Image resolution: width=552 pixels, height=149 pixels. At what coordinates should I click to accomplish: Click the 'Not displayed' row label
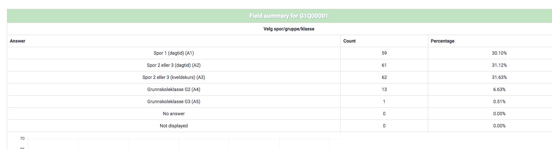tap(174, 126)
